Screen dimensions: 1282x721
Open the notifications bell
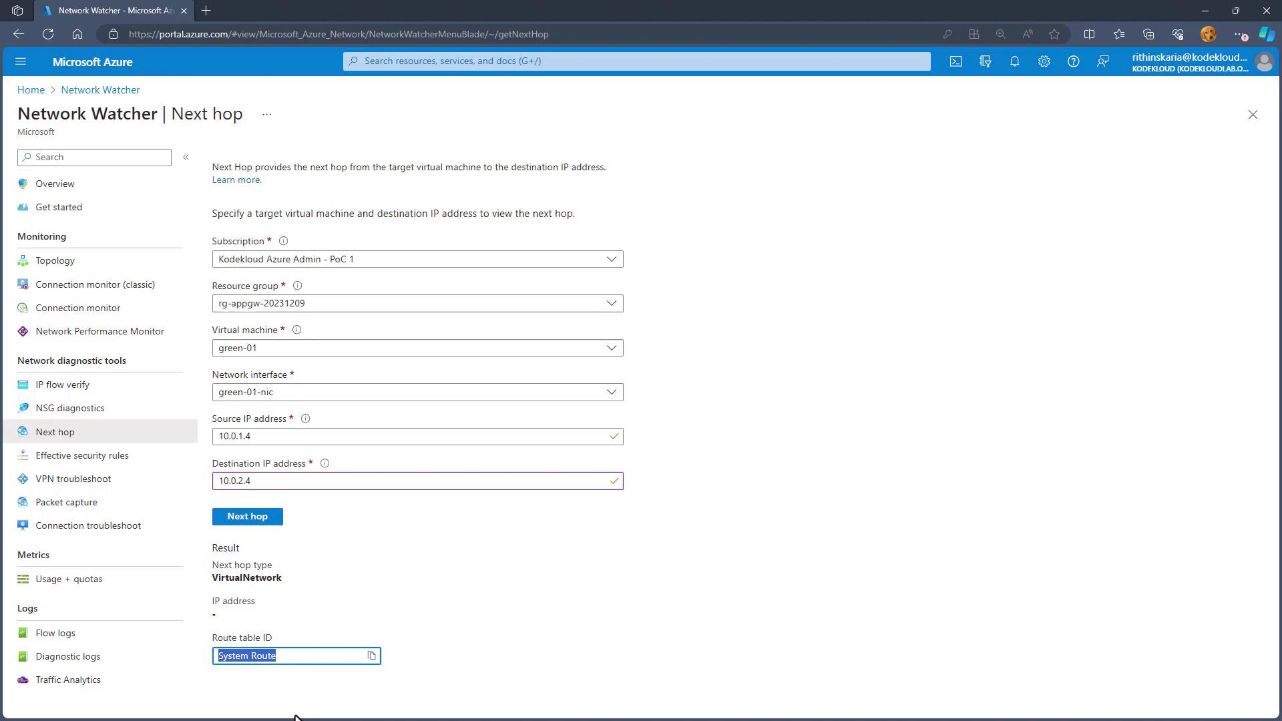coord(1014,61)
